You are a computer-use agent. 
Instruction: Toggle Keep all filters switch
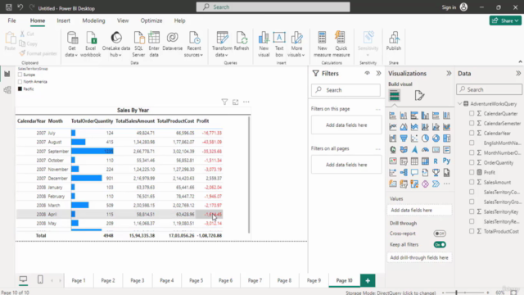[x=440, y=244]
